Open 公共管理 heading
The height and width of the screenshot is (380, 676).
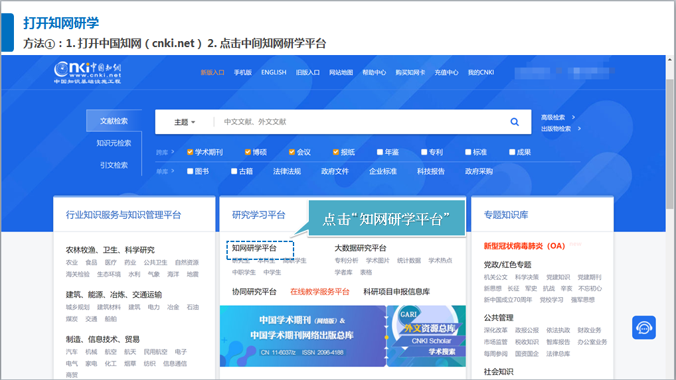point(499,318)
